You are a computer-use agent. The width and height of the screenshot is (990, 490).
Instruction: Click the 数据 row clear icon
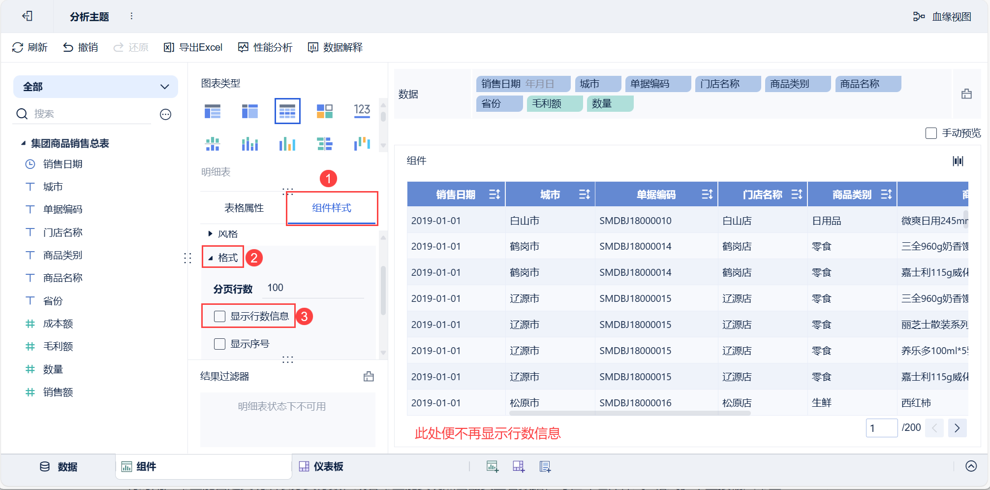click(966, 94)
